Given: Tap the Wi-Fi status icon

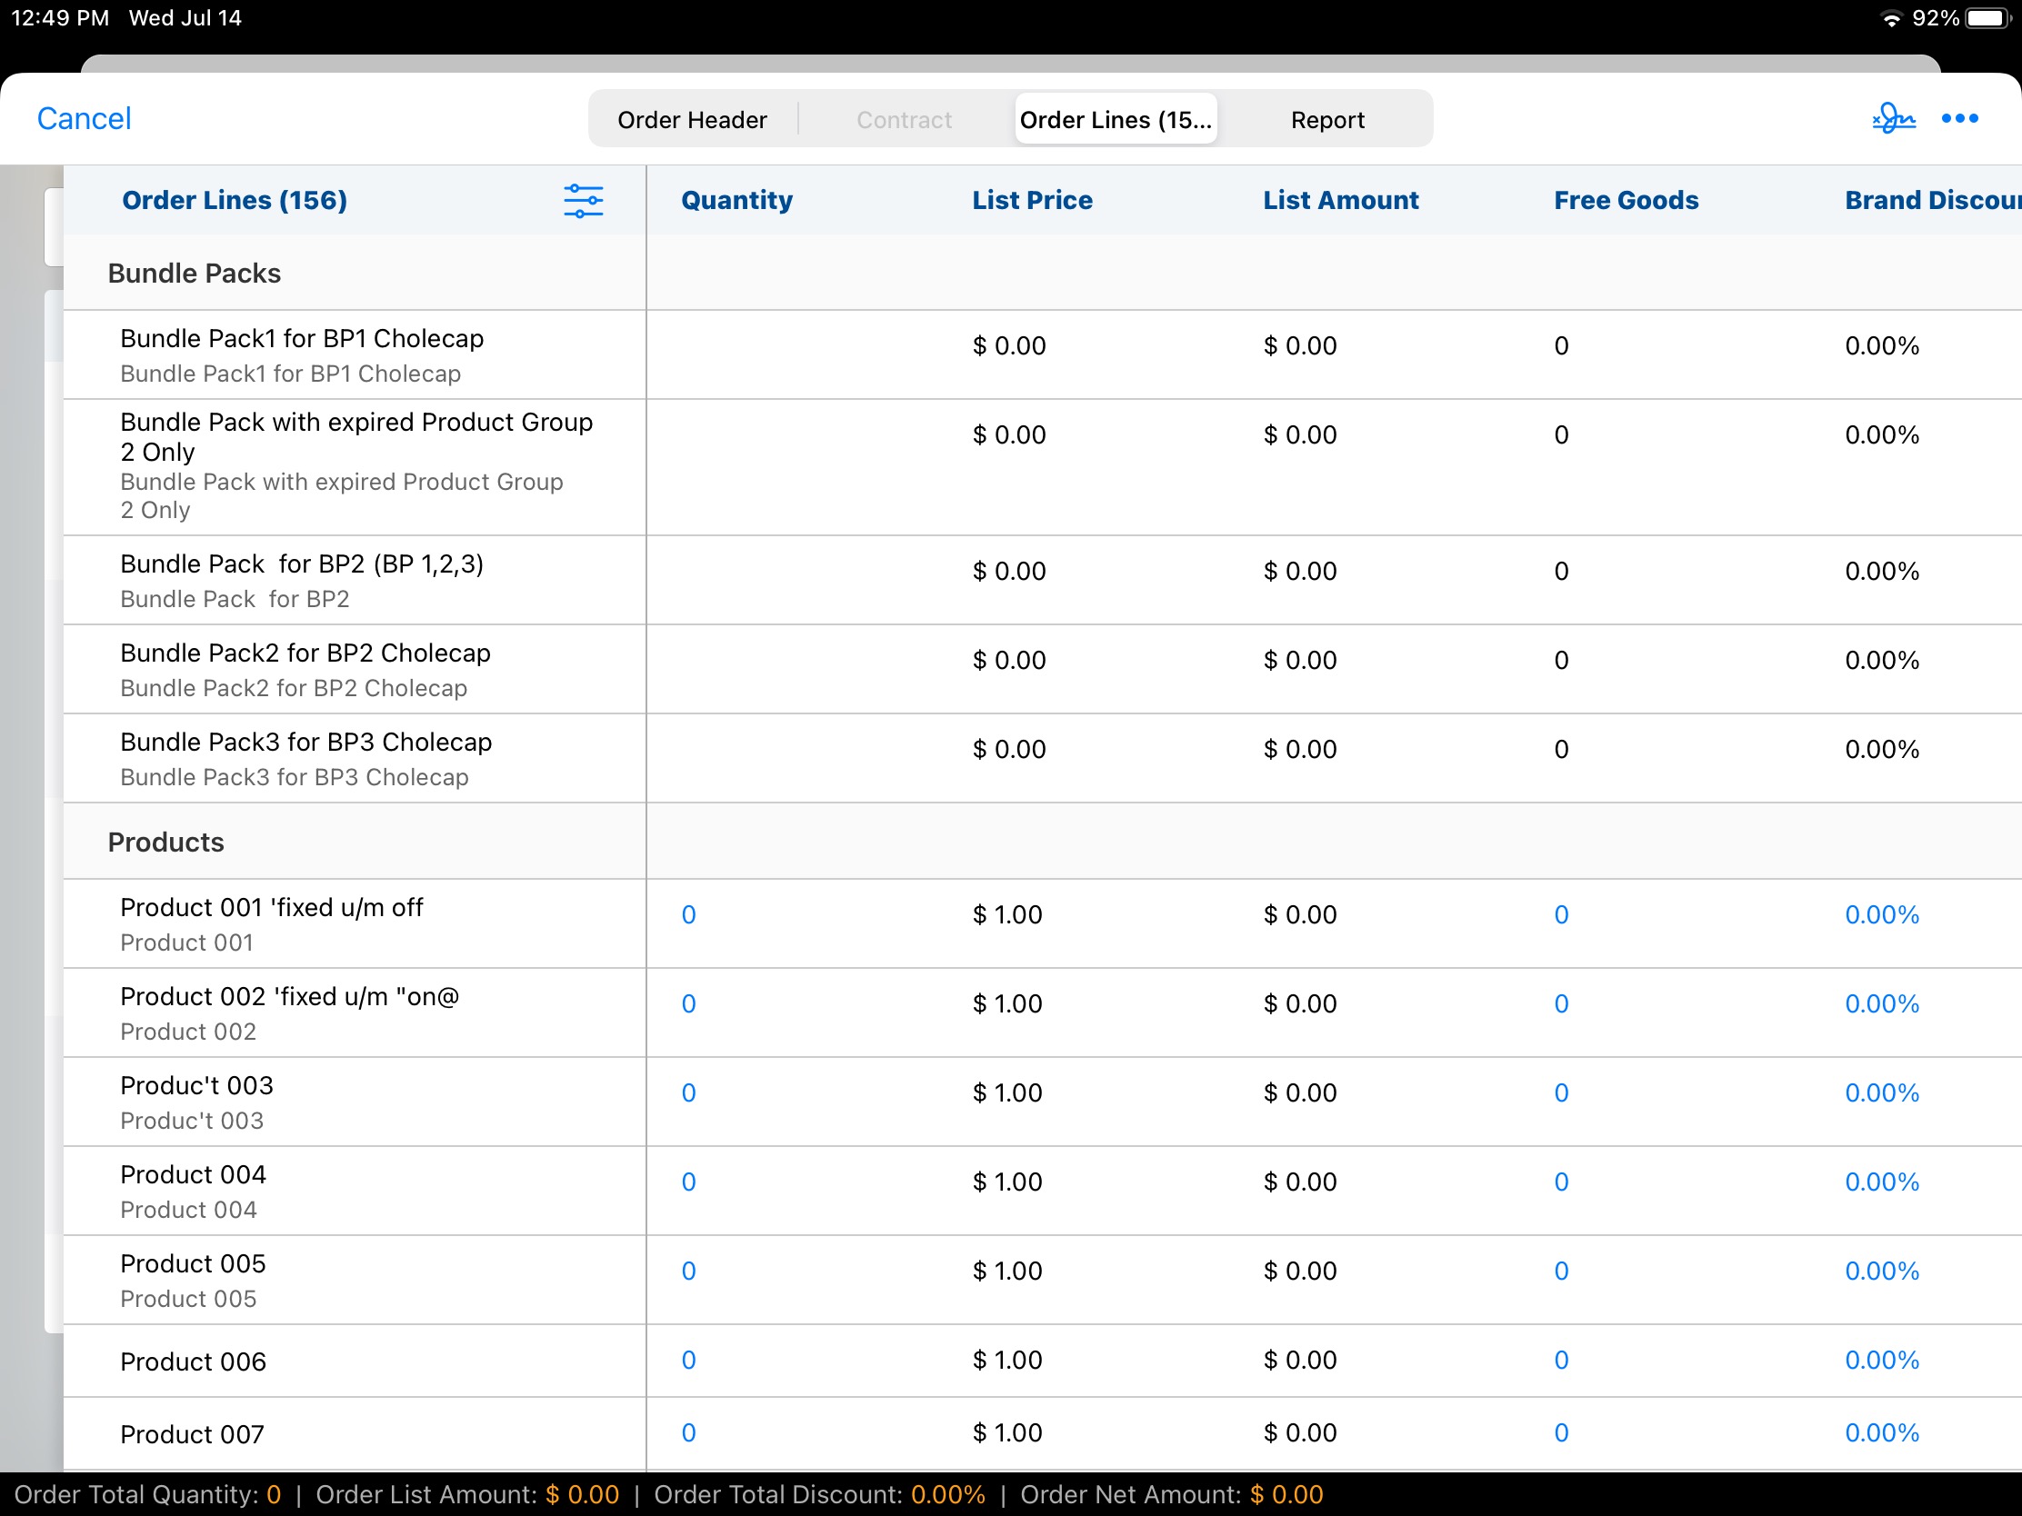Looking at the screenshot, I should pyautogui.click(x=1890, y=19).
